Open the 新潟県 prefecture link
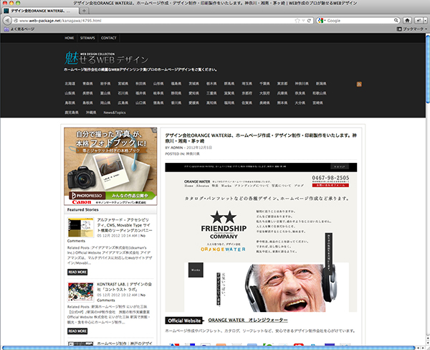 pyautogui.click(x=321, y=83)
